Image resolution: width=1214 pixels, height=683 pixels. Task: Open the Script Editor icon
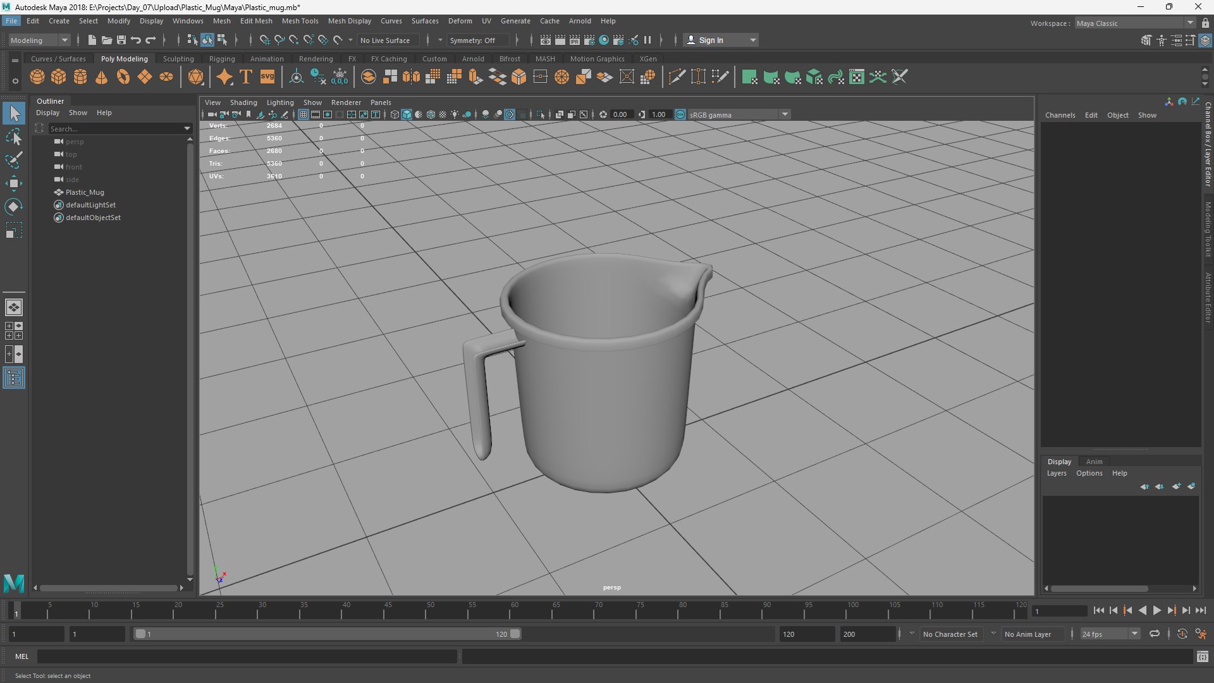[1203, 657]
